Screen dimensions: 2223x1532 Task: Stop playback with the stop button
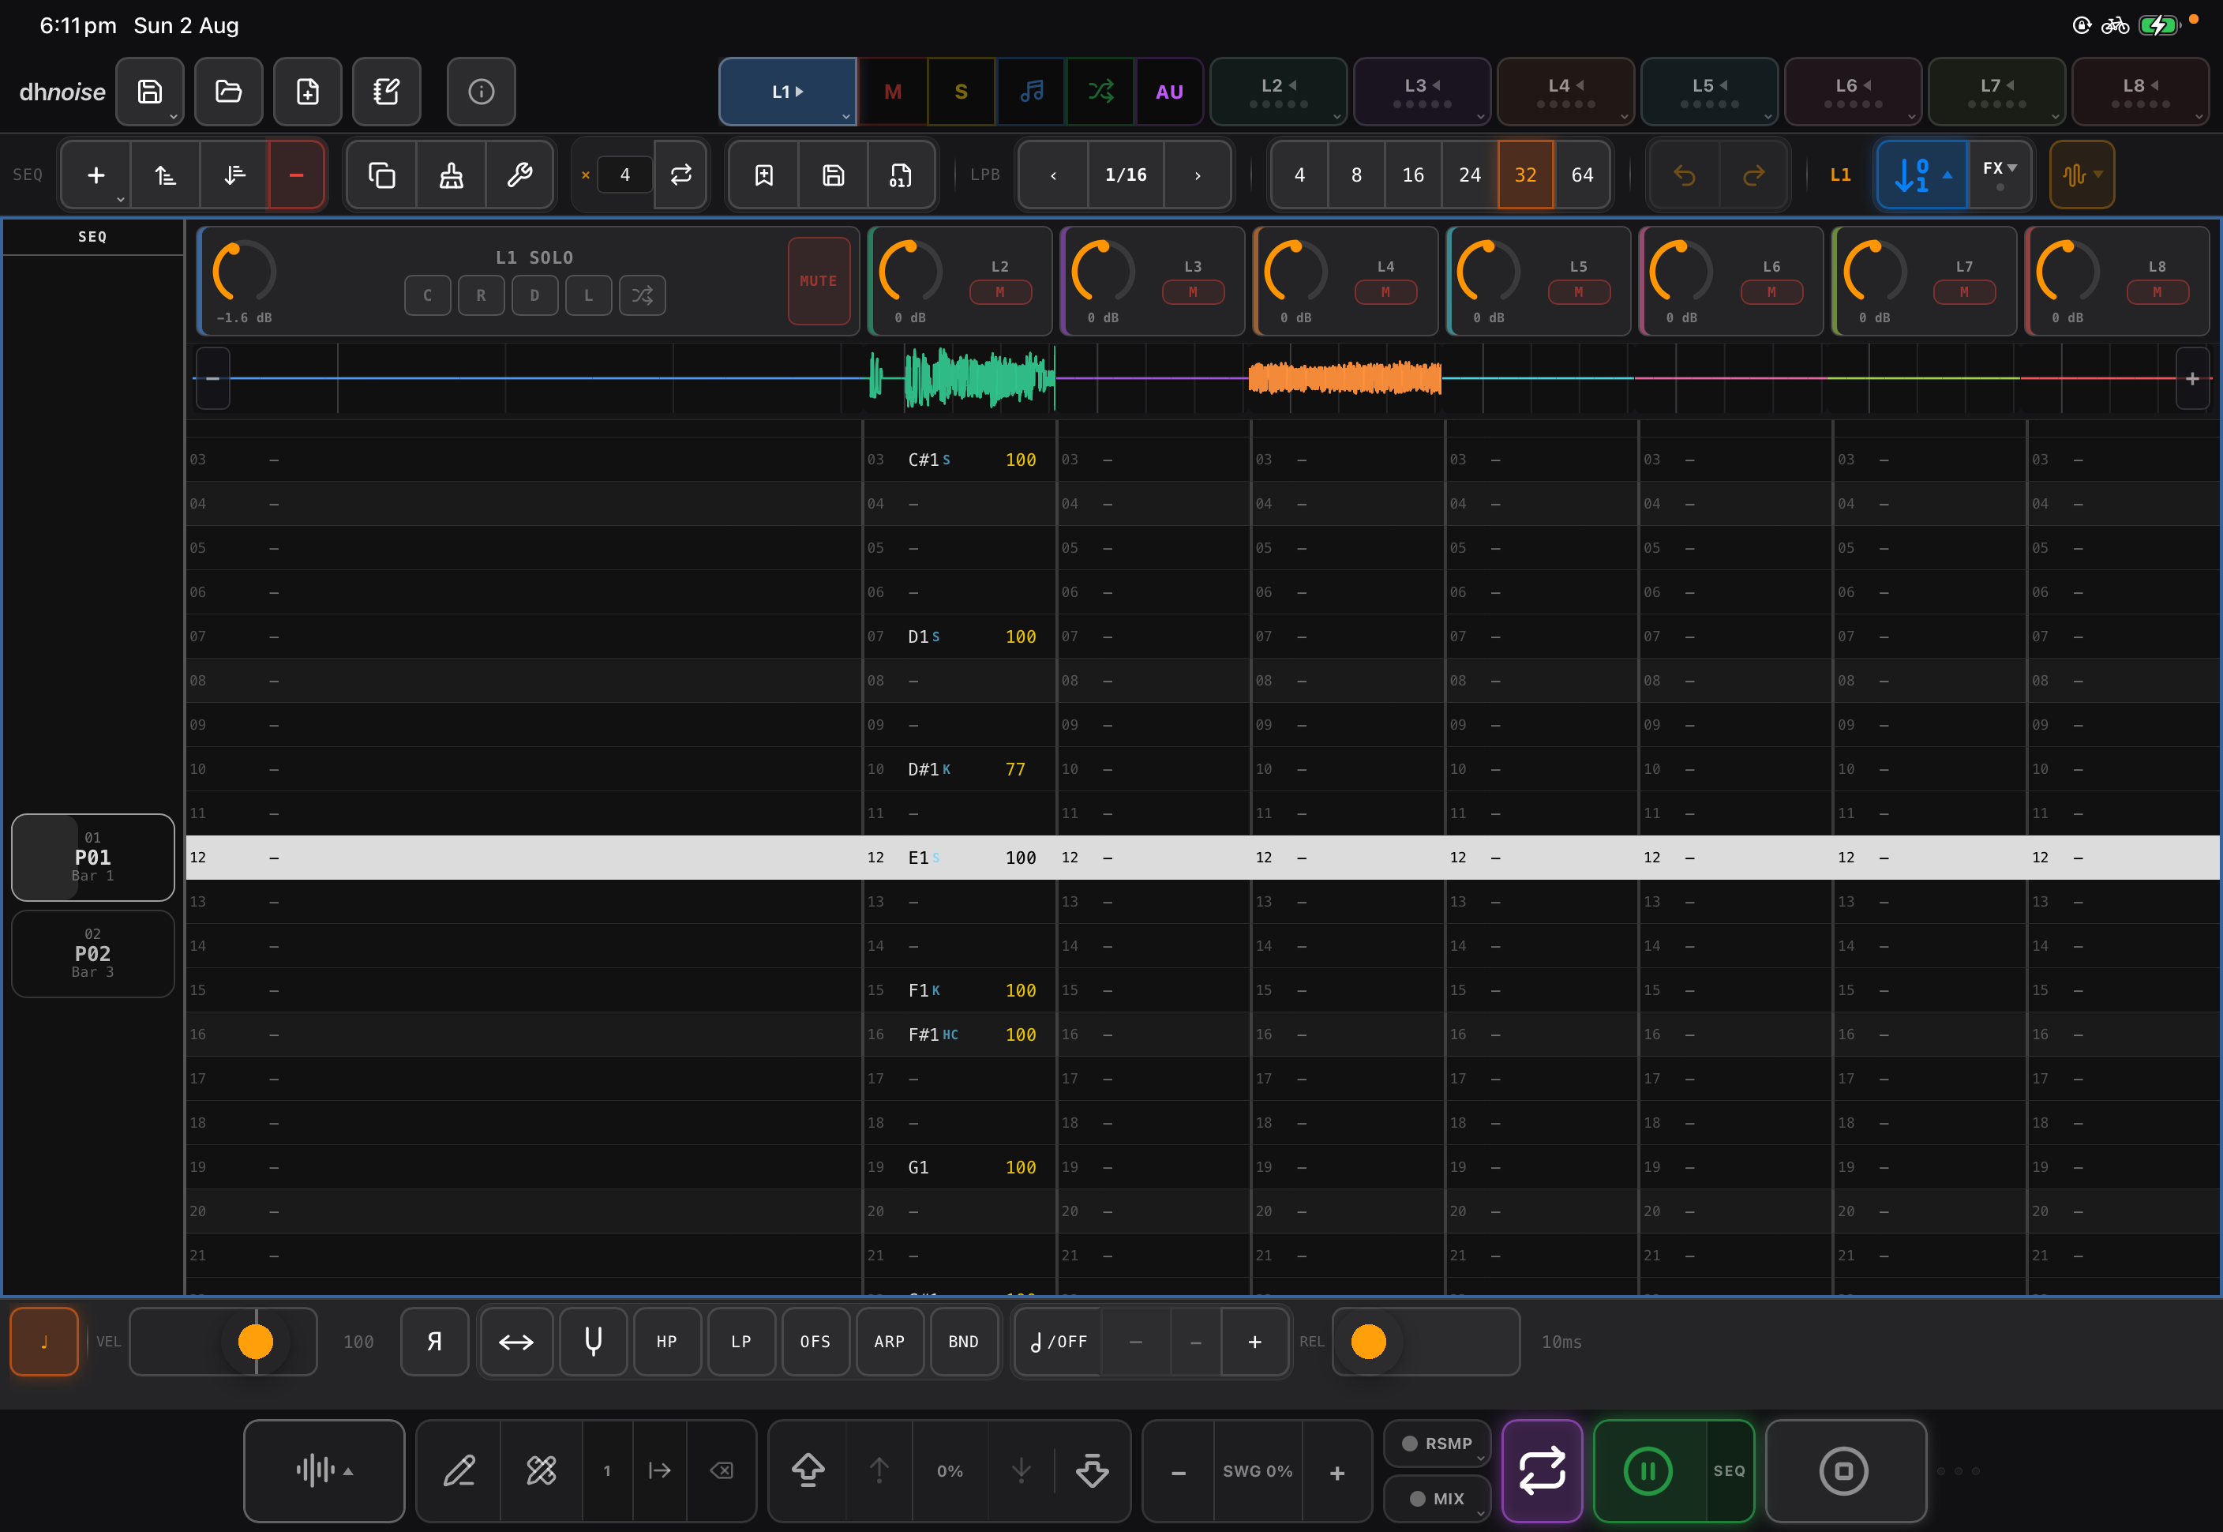click(x=1844, y=1470)
